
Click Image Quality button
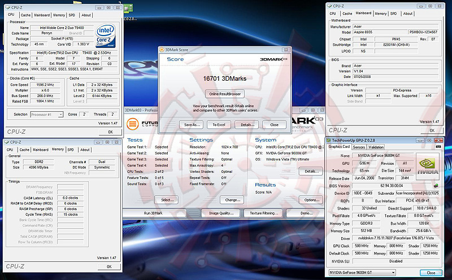[x=221, y=213]
